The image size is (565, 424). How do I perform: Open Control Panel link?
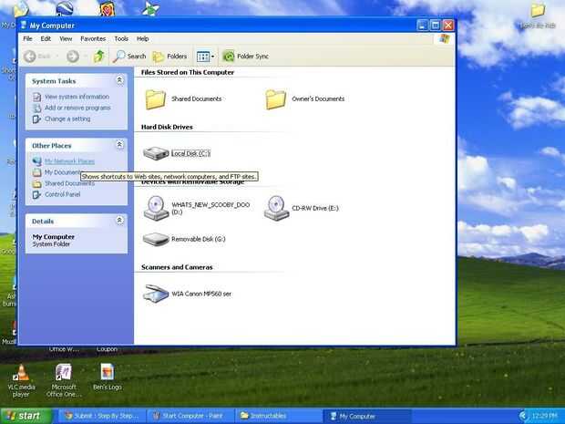pyautogui.click(x=62, y=194)
